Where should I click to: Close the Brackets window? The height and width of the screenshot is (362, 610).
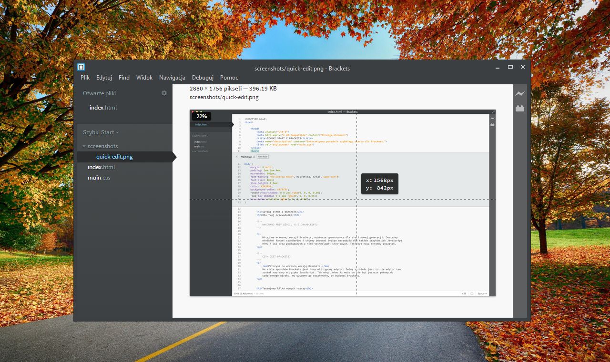coord(523,67)
